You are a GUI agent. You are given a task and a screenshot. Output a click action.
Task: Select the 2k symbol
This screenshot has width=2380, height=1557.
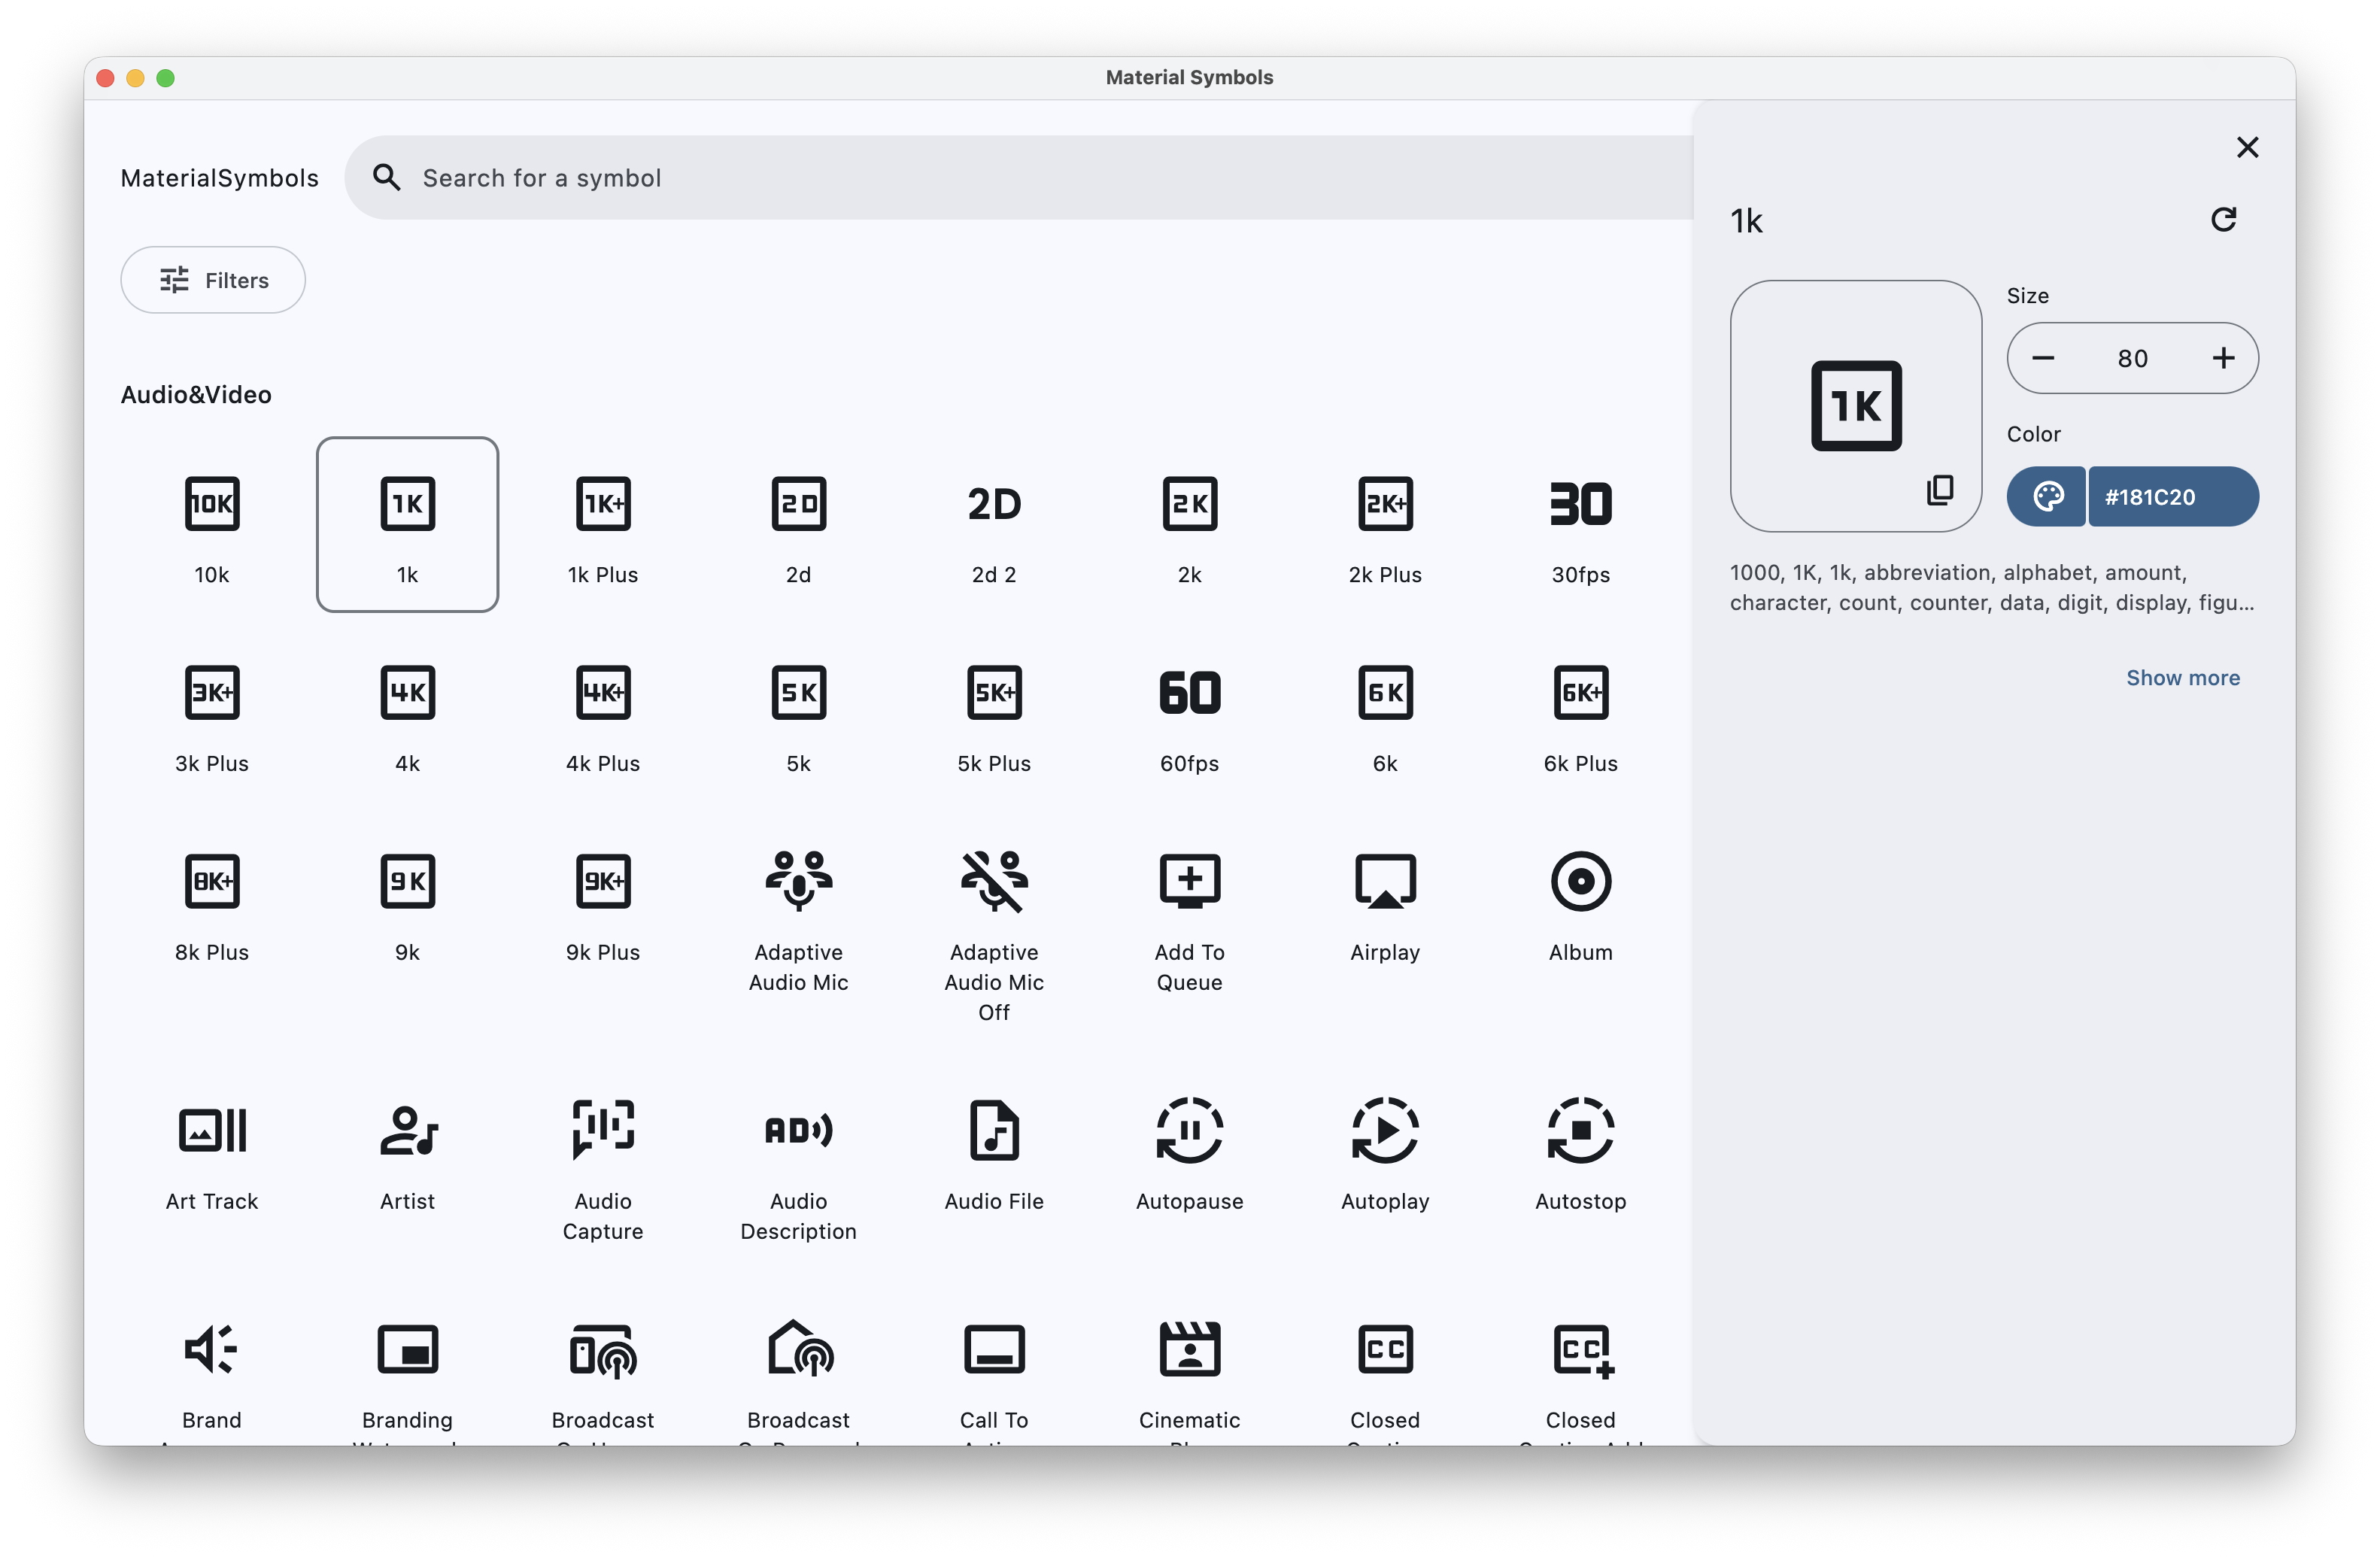pyautogui.click(x=1189, y=524)
